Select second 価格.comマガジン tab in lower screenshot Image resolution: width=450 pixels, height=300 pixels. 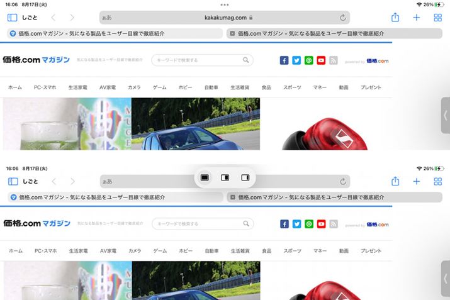tap(335, 197)
